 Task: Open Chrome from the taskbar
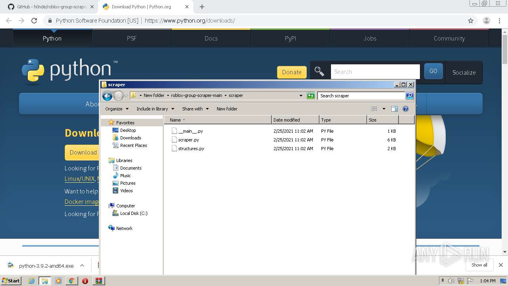point(71,281)
